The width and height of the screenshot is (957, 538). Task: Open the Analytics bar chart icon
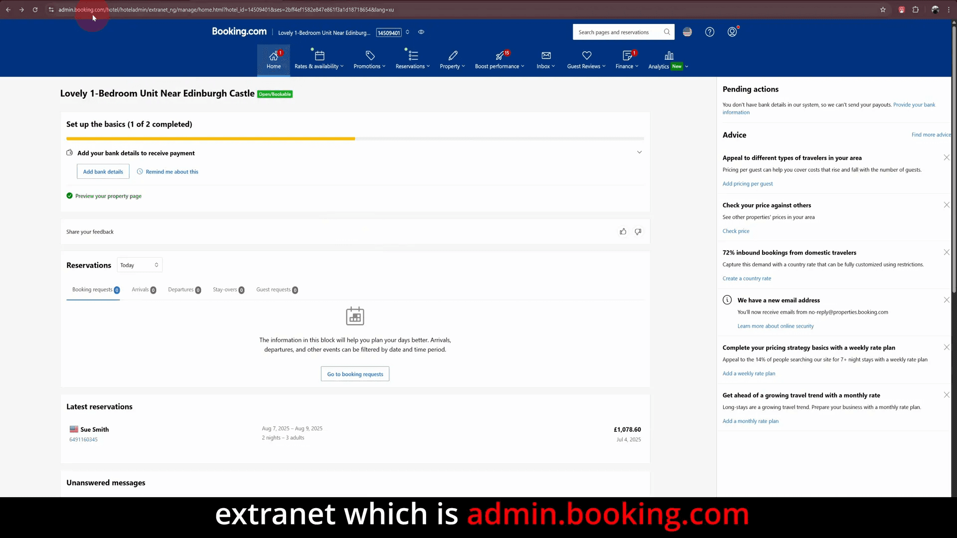click(669, 56)
